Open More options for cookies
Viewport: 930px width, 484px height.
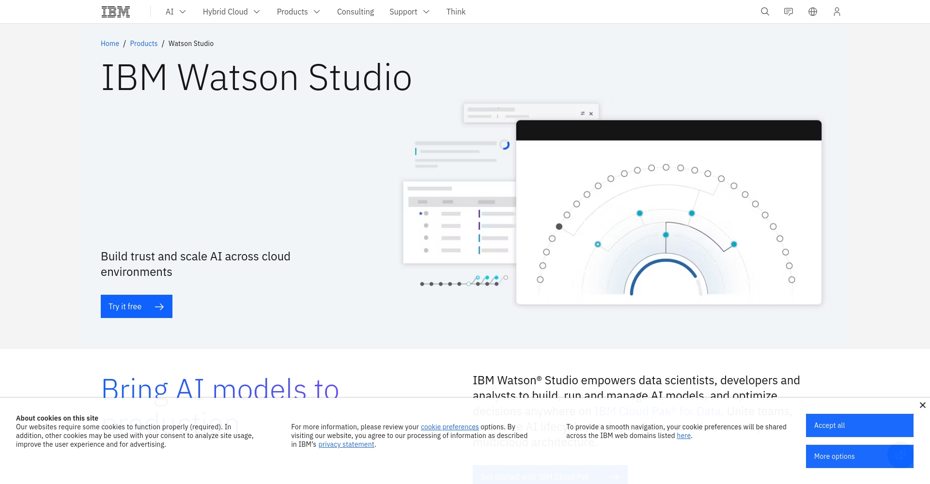(859, 456)
